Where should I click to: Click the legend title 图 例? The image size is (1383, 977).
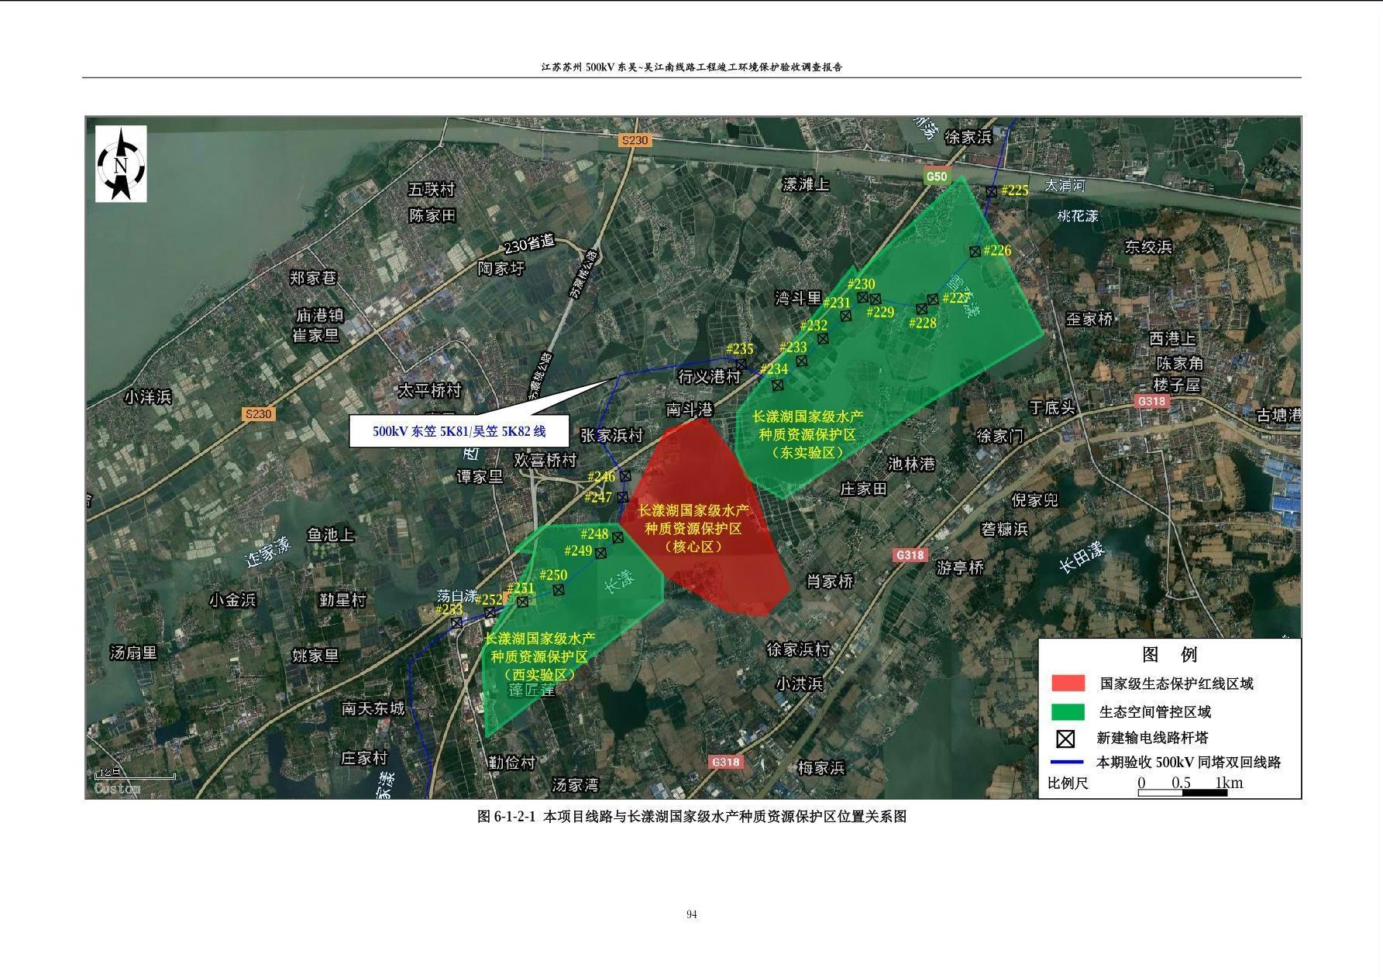[x=1170, y=655]
